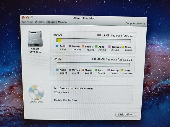Open the Support link
The height and width of the screenshot is (127, 170).
[130, 23]
